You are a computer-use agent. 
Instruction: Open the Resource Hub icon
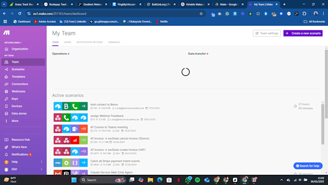point(6,140)
